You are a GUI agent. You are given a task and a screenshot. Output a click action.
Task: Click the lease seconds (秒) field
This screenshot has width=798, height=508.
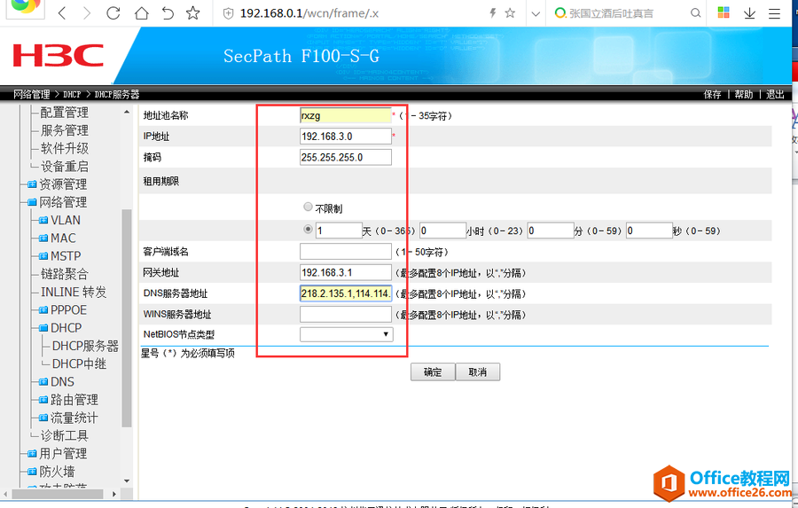[649, 231]
